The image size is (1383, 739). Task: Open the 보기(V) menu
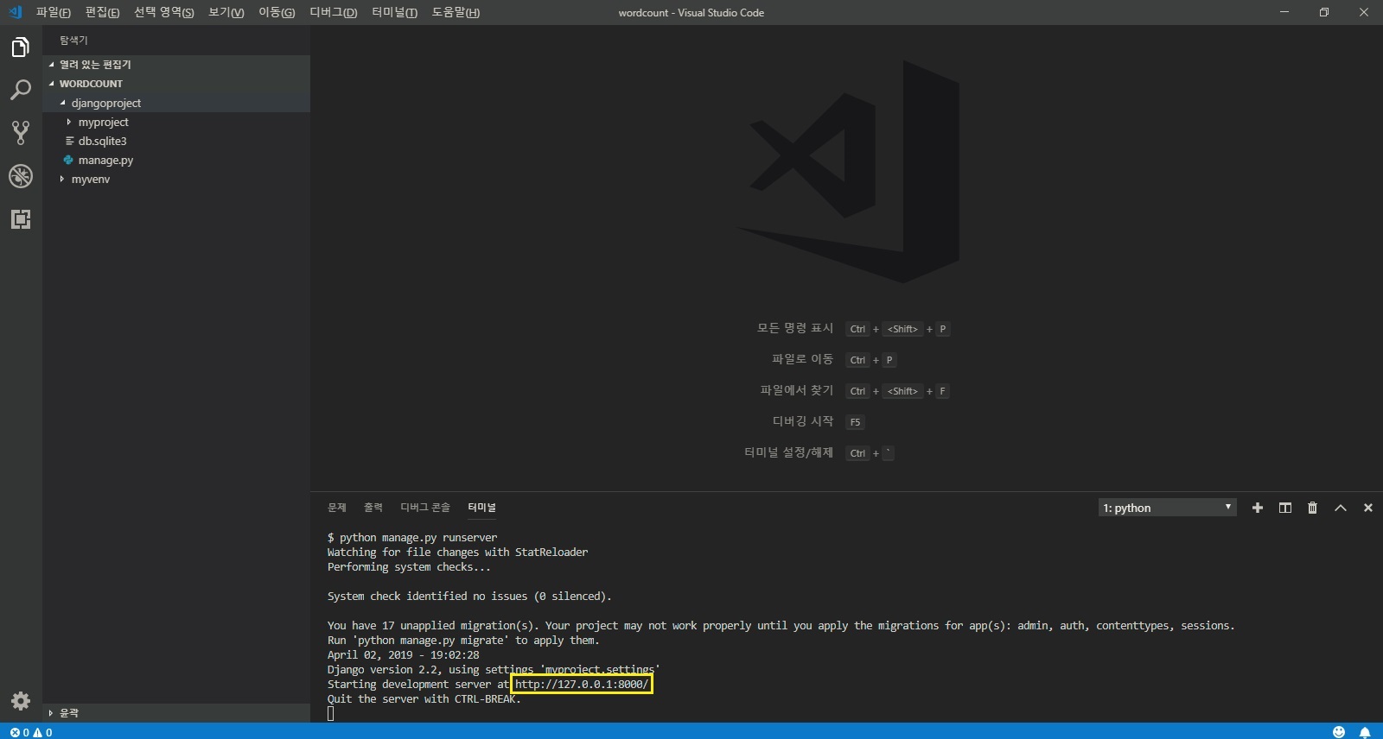point(226,12)
